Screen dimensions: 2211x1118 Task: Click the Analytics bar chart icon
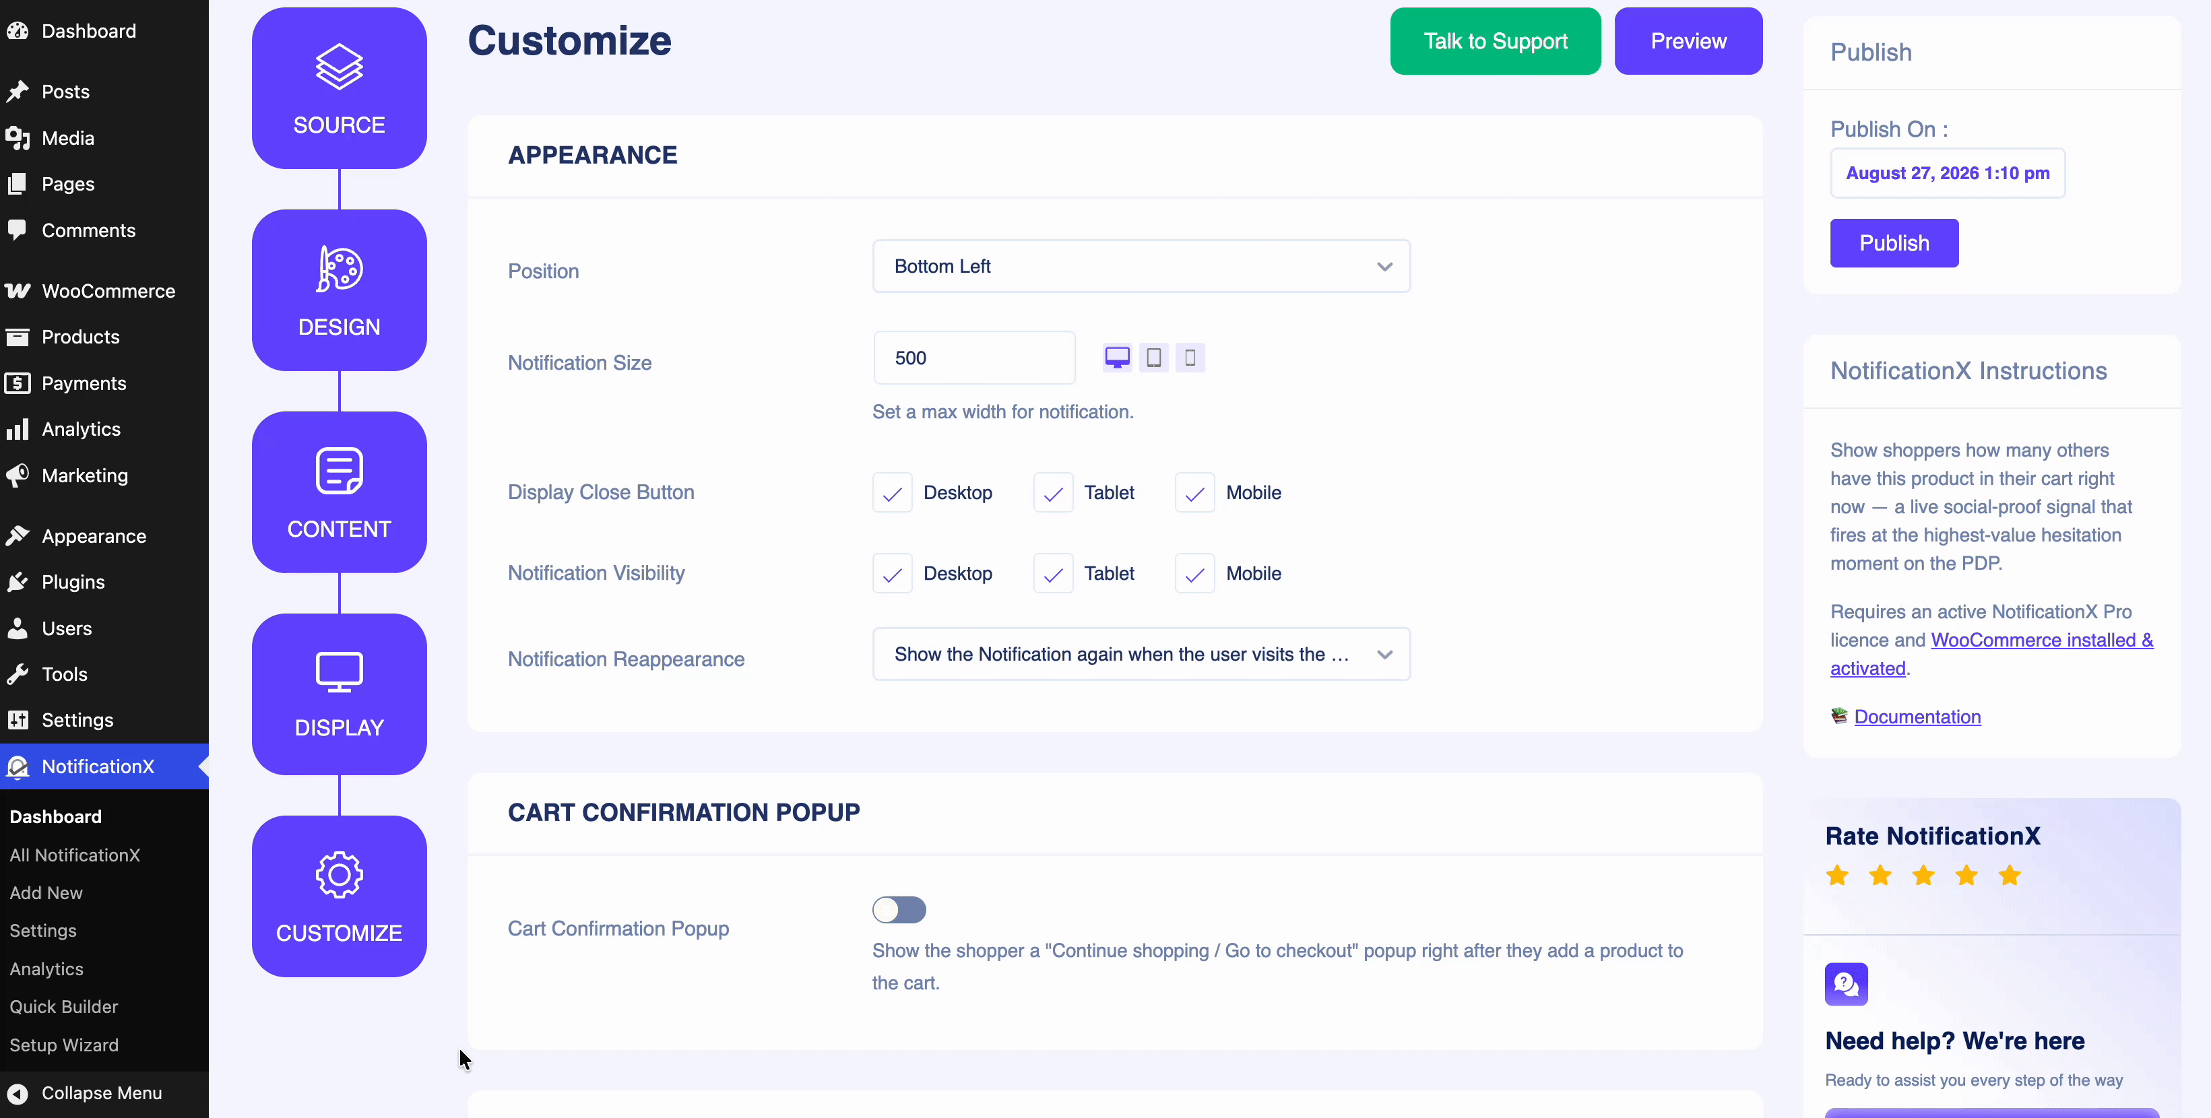click(x=18, y=429)
